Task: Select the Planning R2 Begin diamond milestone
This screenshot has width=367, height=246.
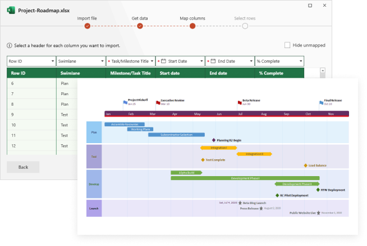Action: tap(214, 140)
